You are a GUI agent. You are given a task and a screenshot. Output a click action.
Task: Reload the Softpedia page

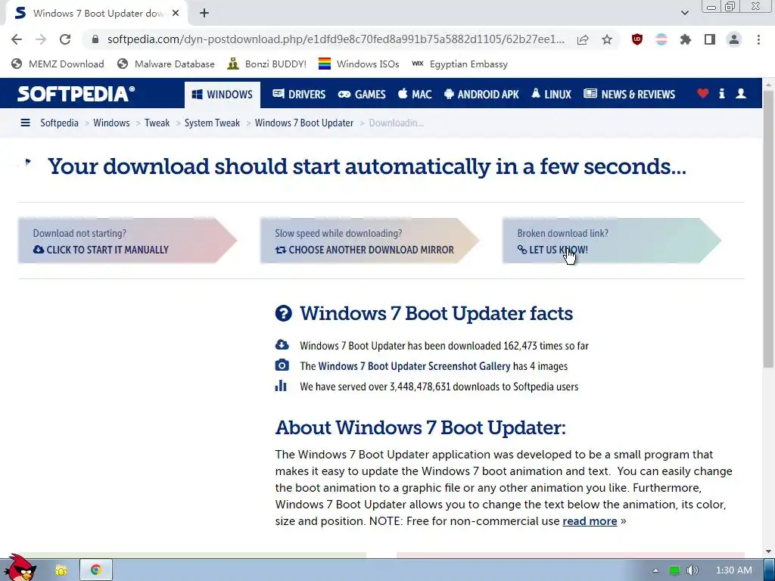pyautogui.click(x=65, y=39)
